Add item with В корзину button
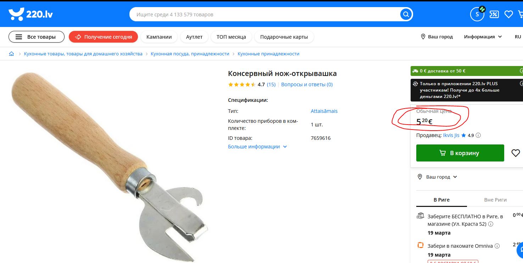Viewport: 523px width, 263px height. click(x=460, y=153)
